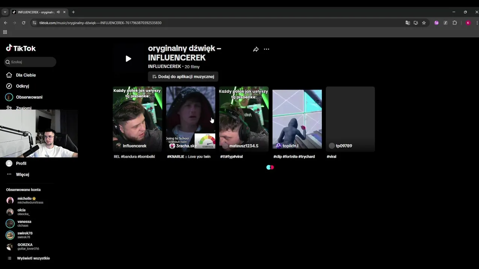This screenshot has height=269, width=479.
Task: Mute tab via speaker icon
Action: coord(58,12)
